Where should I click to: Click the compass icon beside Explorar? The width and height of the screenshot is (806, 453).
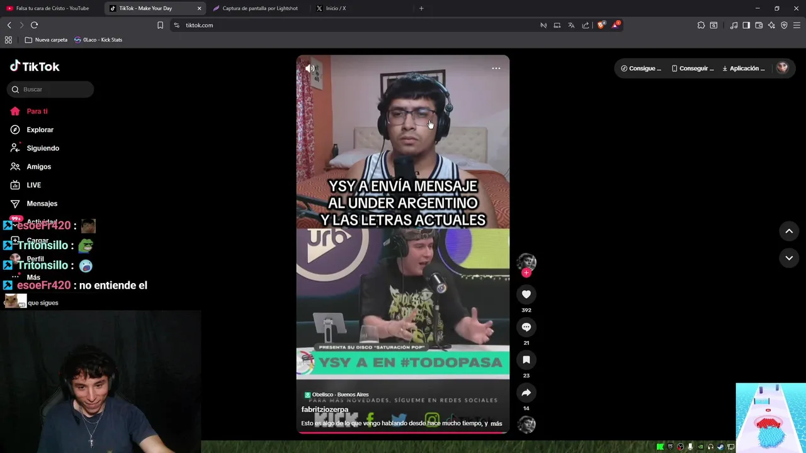pyautogui.click(x=15, y=130)
